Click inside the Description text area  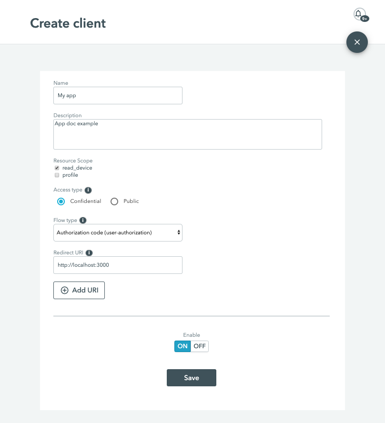click(x=188, y=134)
